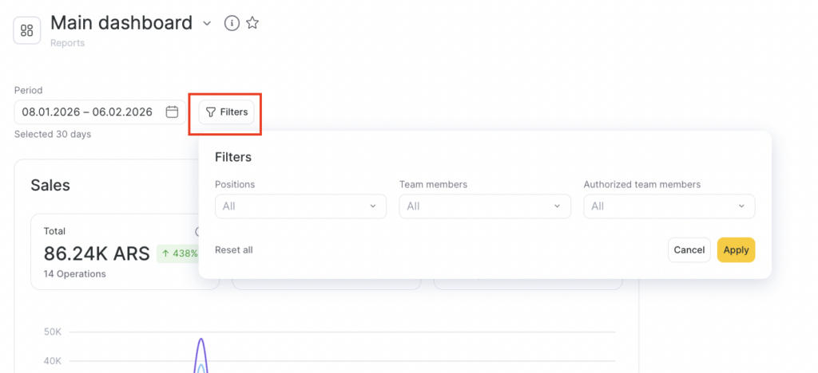Click the Sales section heading
Image resolution: width=818 pixels, height=373 pixels.
pyautogui.click(x=50, y=186)
